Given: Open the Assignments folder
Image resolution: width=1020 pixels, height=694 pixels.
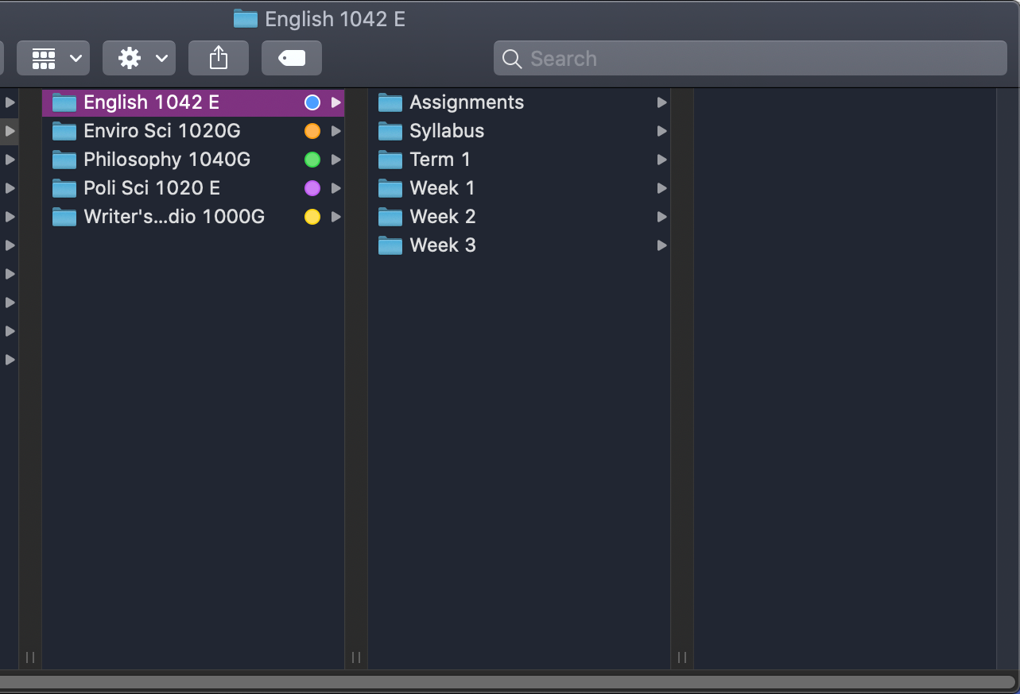Looking at the screenshot, I should [x=519, y=102].
